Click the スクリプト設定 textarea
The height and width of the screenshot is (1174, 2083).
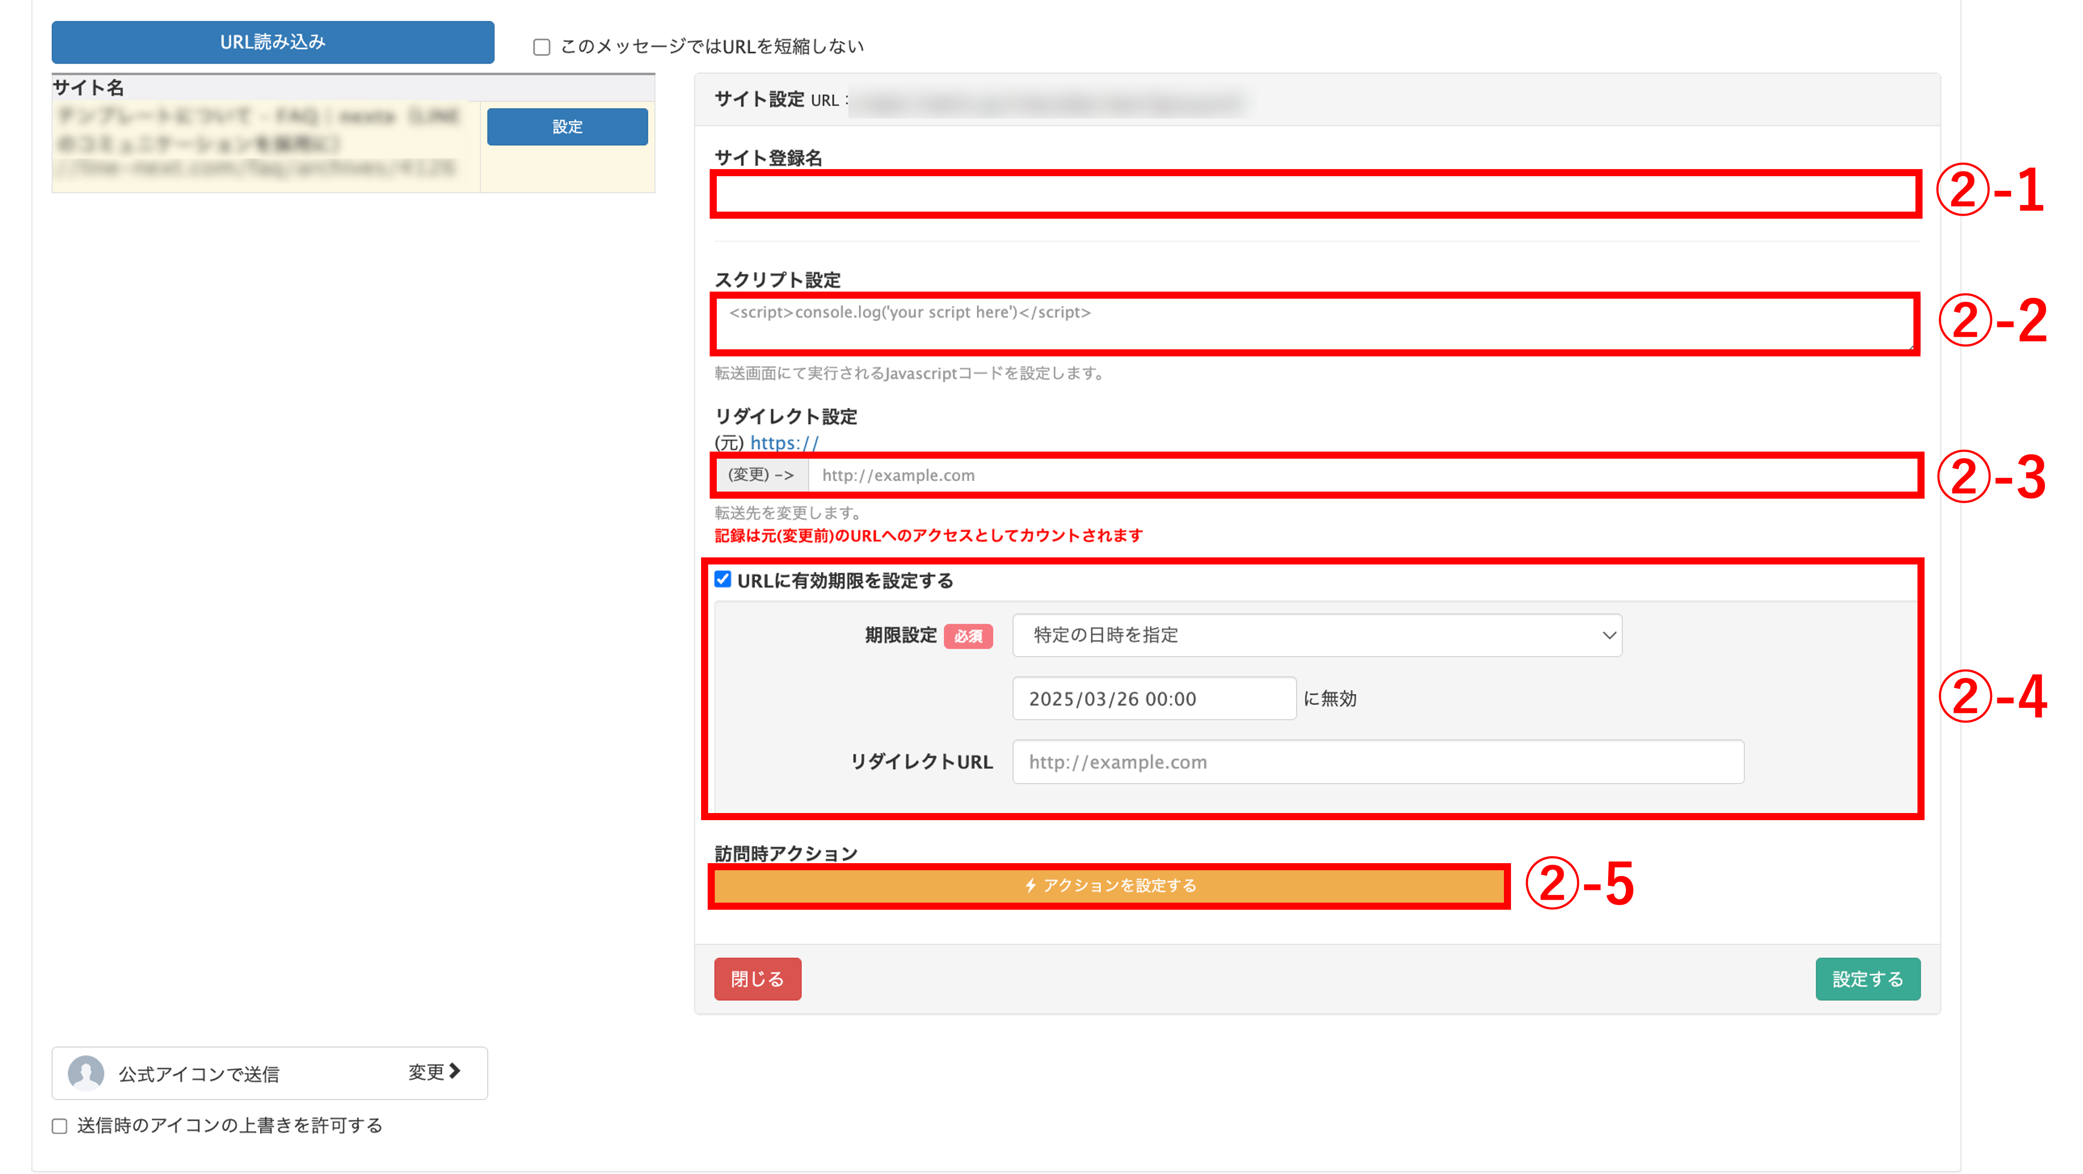[x=1316, y=324]
